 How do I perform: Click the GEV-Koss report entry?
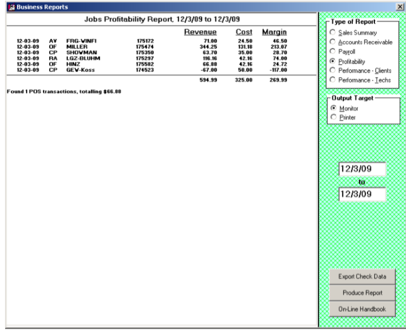coord(81,70)
